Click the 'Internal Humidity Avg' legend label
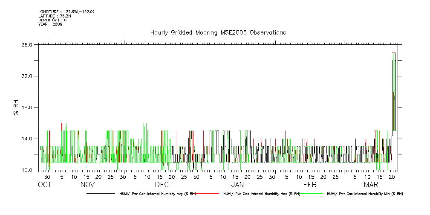430x215 pixels. [x=155, y=194]
